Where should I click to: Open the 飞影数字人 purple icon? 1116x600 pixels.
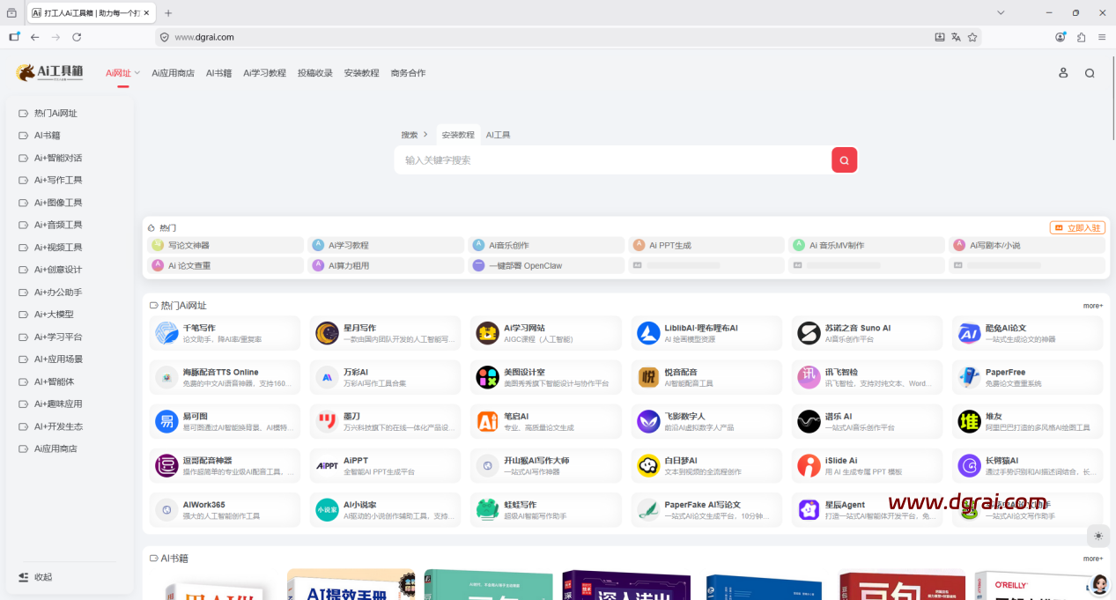coord(648,421)
